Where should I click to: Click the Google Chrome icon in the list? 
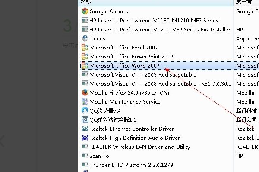85,12
